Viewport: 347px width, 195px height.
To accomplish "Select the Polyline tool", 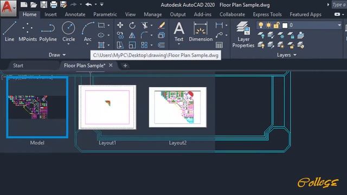I will (48, 31).
